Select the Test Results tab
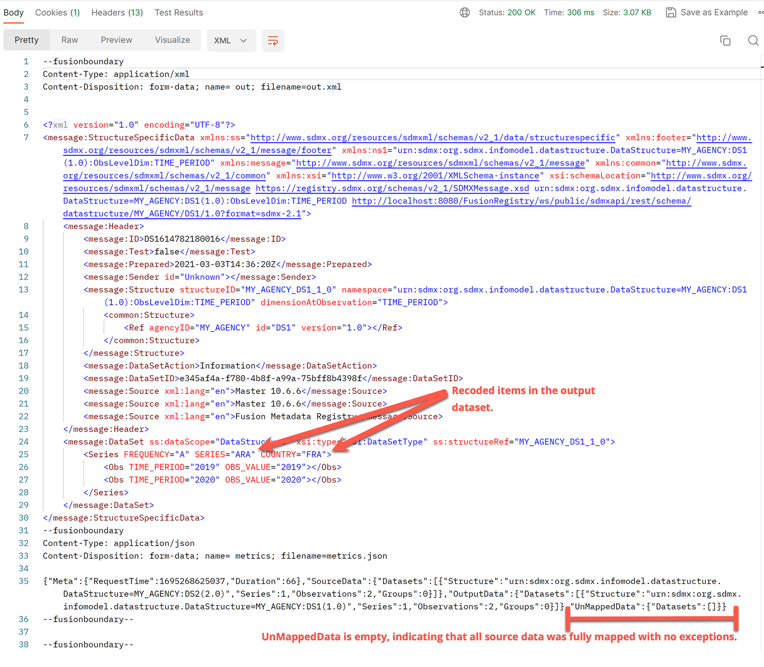764x667 pixels. 178,13
